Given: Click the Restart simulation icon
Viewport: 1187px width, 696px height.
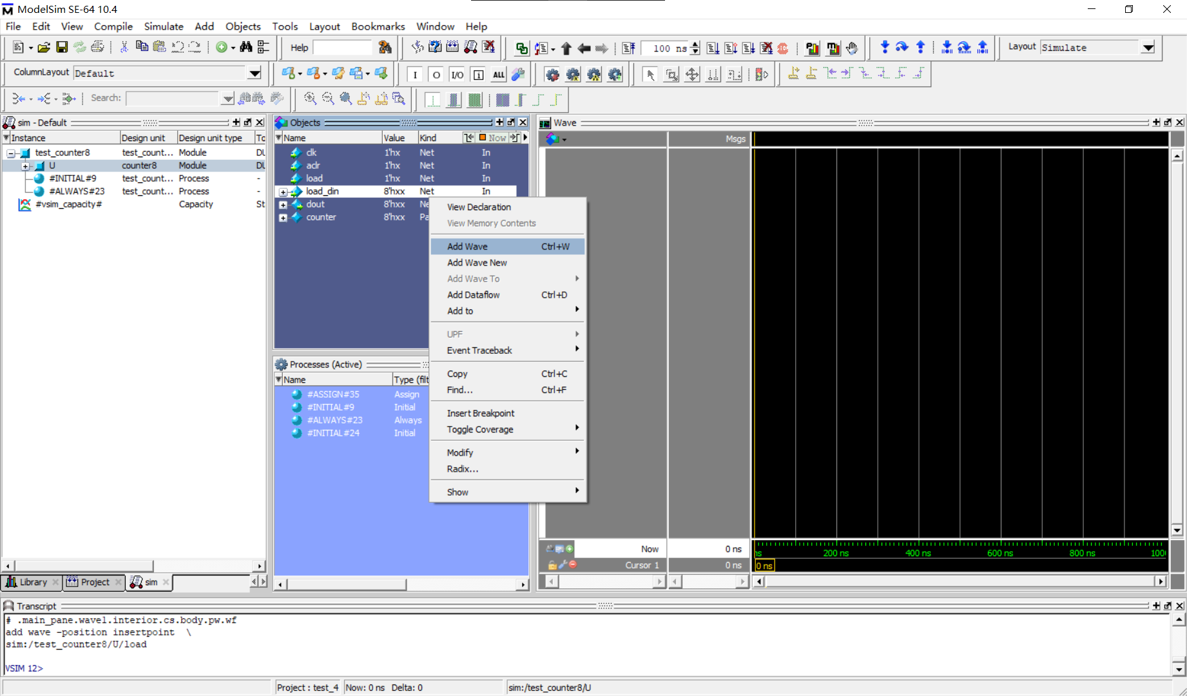Looking at the screenshot, I should pyautogui.click(x=628, y=48).
